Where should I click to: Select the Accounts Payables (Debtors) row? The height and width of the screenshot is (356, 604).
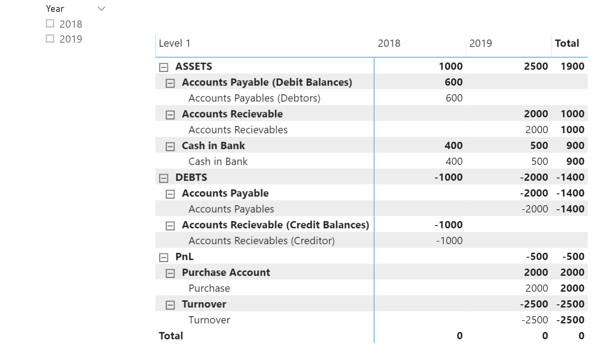point(254,98)
